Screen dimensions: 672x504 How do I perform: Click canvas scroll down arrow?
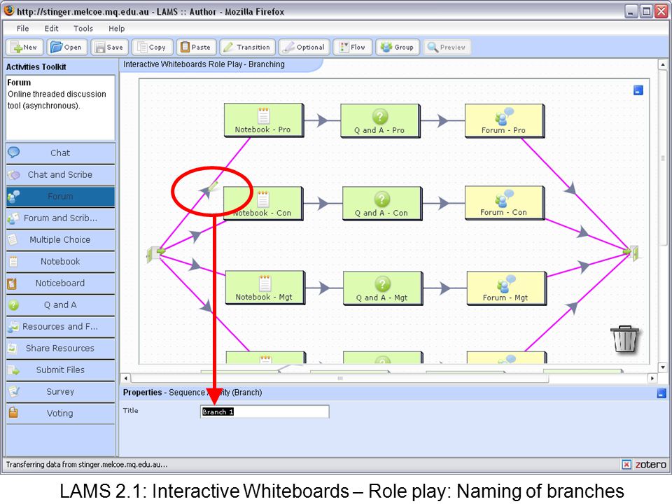(x=663, y=367)
